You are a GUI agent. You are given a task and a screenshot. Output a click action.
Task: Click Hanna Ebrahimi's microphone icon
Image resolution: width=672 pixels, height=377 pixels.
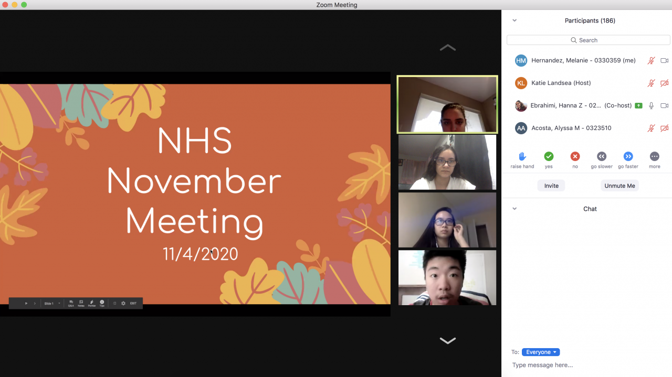pos(651,105)
